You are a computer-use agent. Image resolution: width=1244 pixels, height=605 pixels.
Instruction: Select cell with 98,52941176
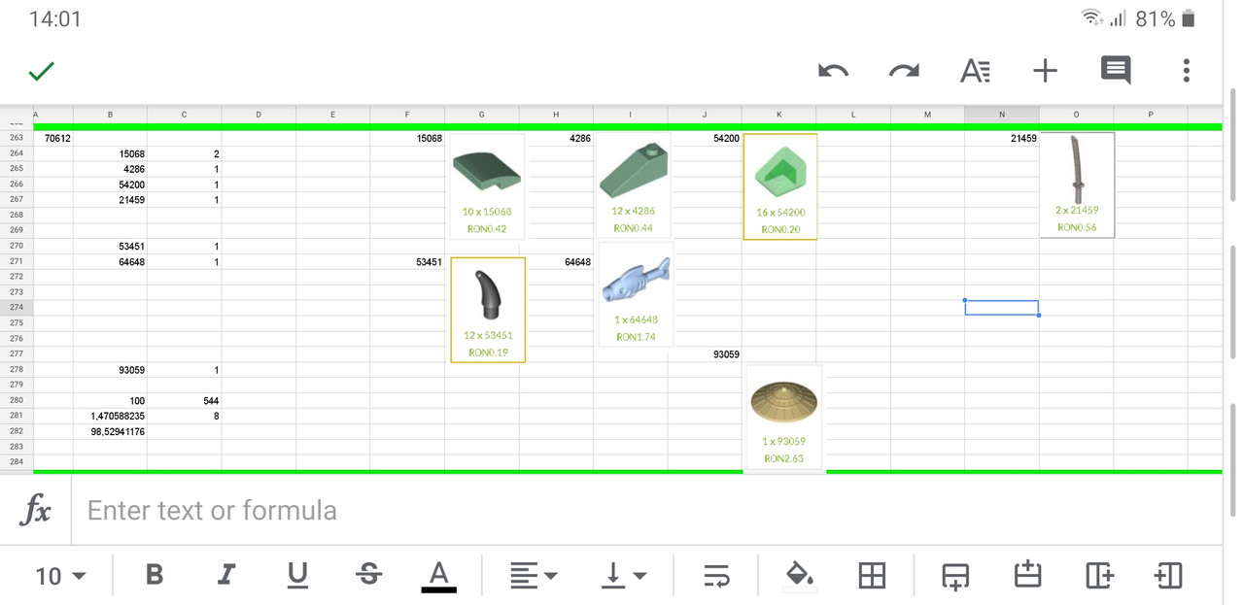[x=110, y=431]
